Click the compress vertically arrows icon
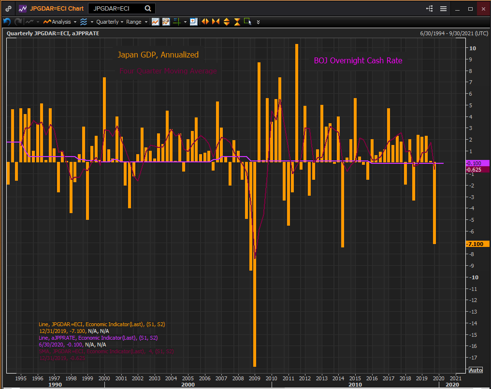Viewport: 491px width, 389px height. click(237, 22)
